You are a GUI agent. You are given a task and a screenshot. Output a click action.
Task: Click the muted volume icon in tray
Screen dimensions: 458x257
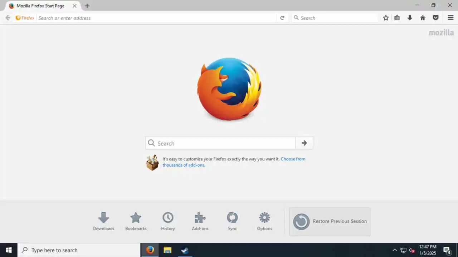point(412,250)
